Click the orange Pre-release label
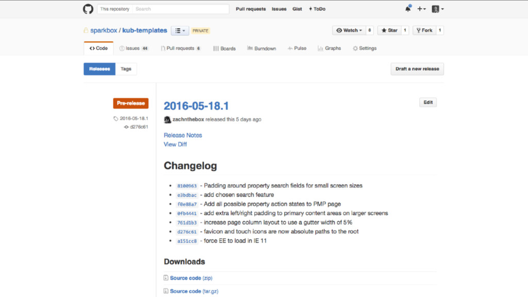This screenshot has width=528, height=297. (130, 103)
